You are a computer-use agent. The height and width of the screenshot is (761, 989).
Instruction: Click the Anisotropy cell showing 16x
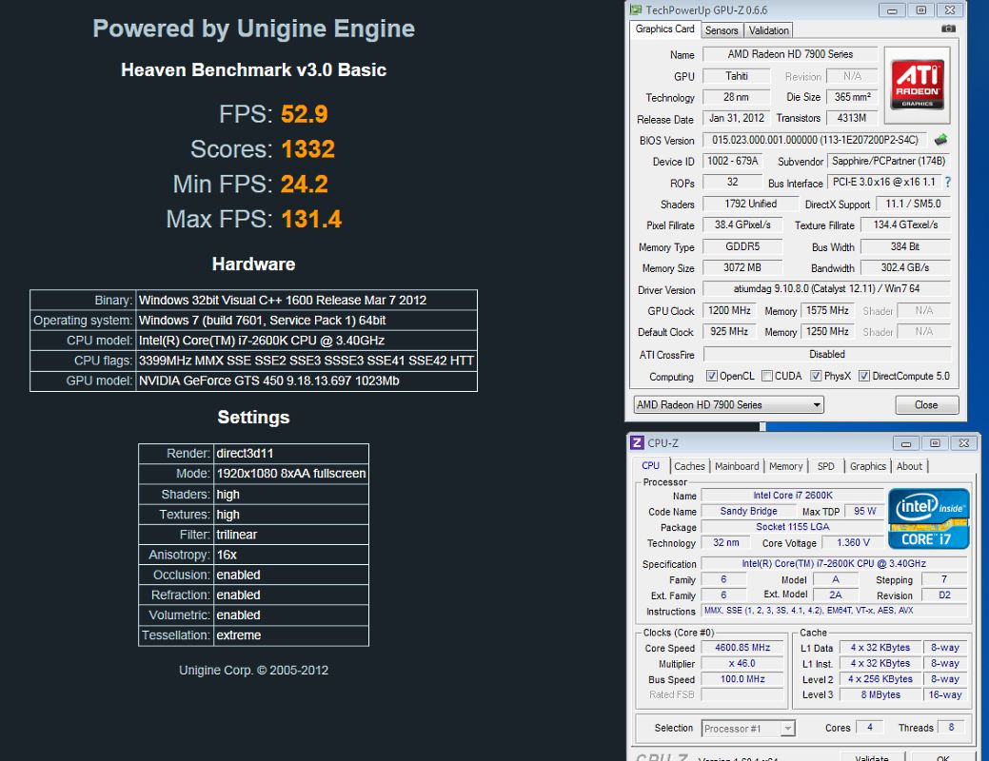point(291,555)
